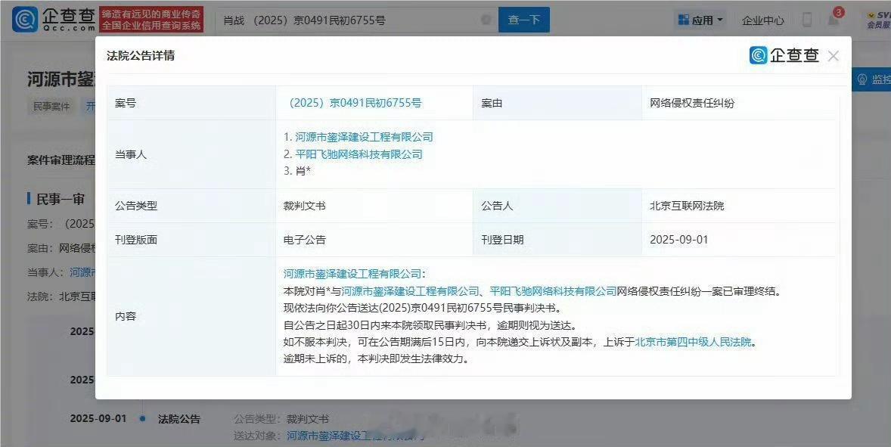Click 河源市鋆泽建设工程有限公司: at content start
Viewport: 891px width, 447px height.
pos(354,274)
